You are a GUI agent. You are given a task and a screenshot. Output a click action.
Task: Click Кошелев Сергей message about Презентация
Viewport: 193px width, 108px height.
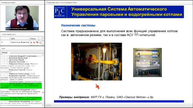click(x=20, y=78)
